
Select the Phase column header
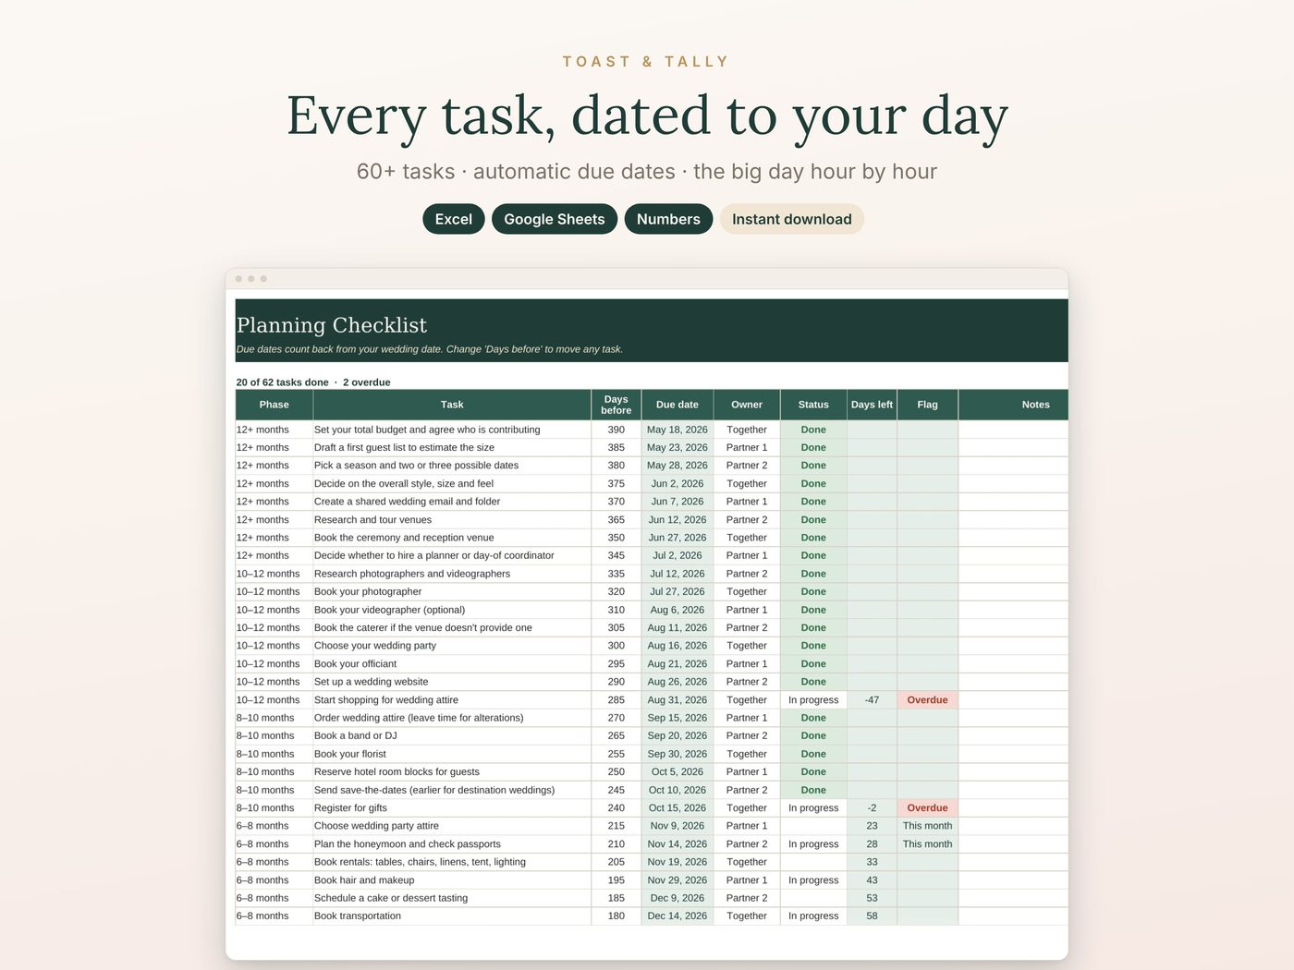[275, 405]
